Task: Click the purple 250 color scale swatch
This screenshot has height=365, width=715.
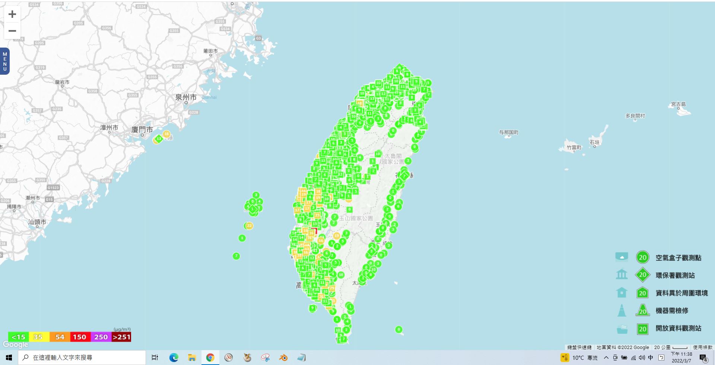Action: [x=101, y=337]
